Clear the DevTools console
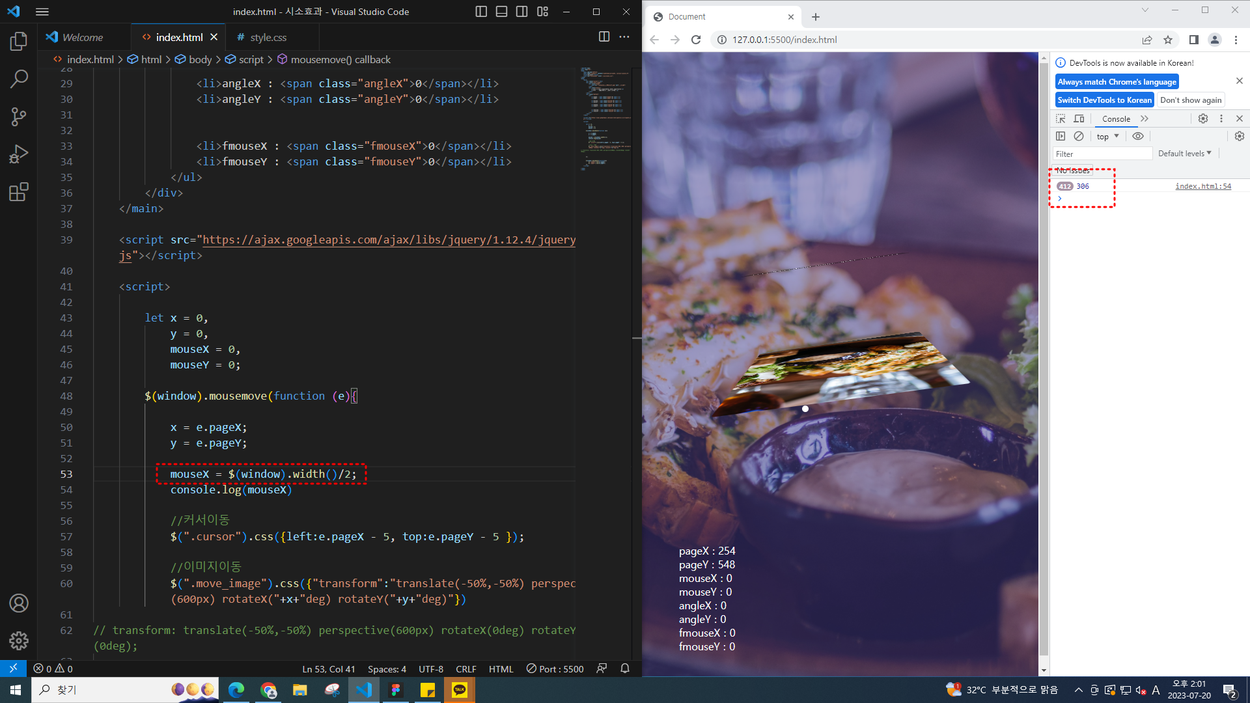 pyautogui.click(x=1079, y=136)
